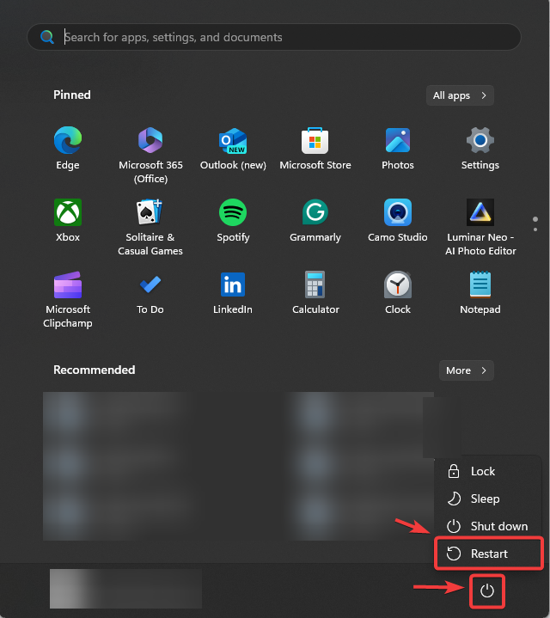Choose Restart from power menu
Image resolution: width=550 pixels, height=618 pixels.
(x=489, y=554)
